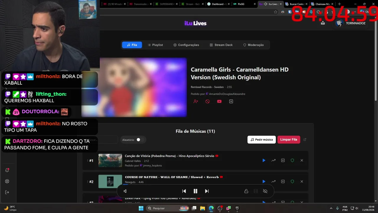378x213 pixels.
Task: Click the iLu Lives logo
Action: 195,23
